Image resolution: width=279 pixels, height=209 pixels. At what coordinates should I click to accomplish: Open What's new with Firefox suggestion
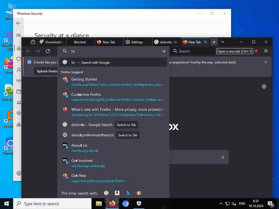(x=113, y=112)
